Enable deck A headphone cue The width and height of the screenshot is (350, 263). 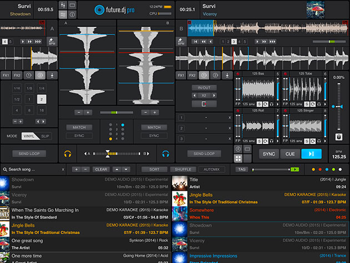pyautogui.click(x=67, y=153)
